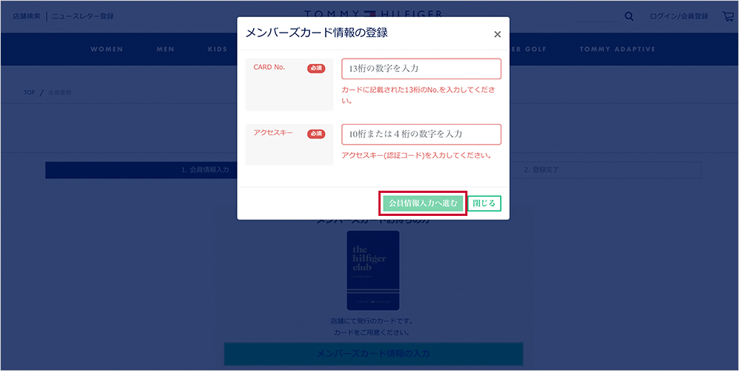Click the hilfiger club card image
Image resolution: width=739 pixels, height=371 pixels.
pos(373,270)
